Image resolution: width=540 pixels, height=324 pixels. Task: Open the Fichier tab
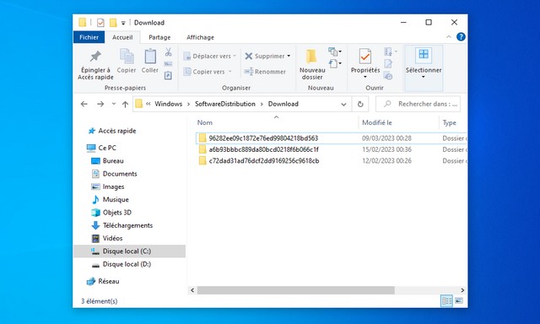pos(89,37)
